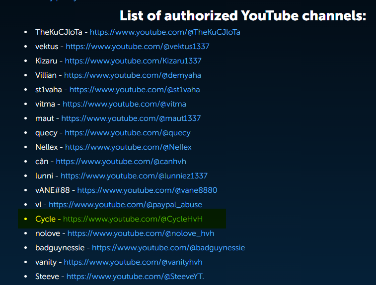
Task: Visit the @Nellex YouTube link
Action: click(x=128, y=147)
